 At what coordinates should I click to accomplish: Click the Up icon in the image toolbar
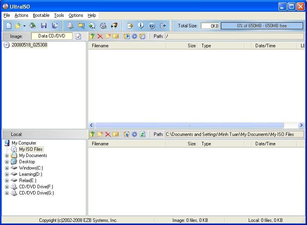click(x=92, y=36)
